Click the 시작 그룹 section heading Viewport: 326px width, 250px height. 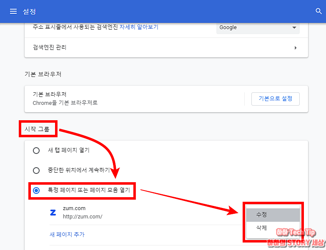[x=37, y=129]
